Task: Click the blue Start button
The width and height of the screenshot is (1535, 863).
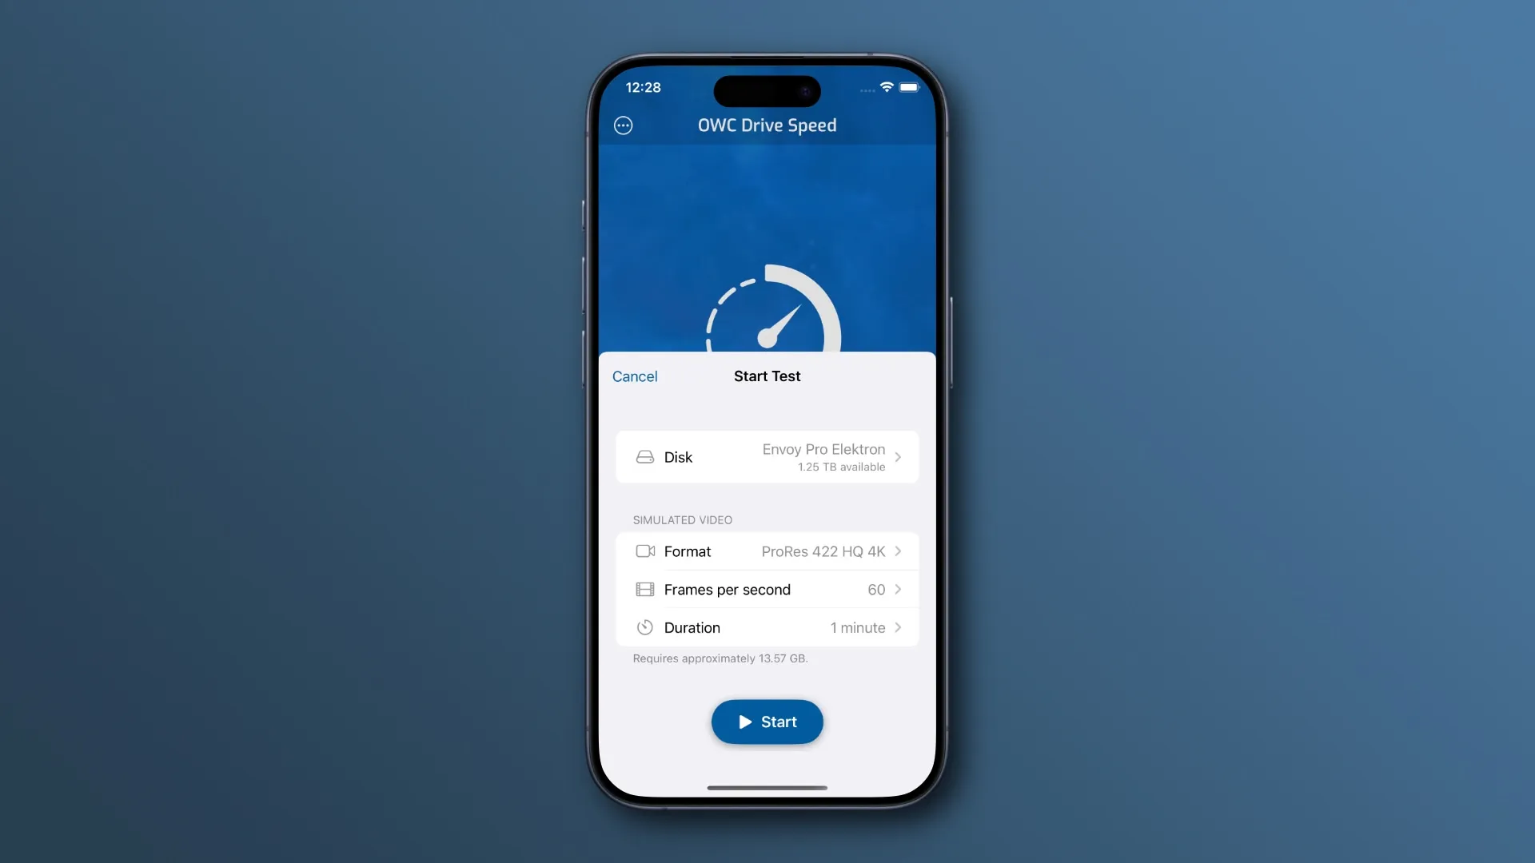Action: [x=767, y=722]
